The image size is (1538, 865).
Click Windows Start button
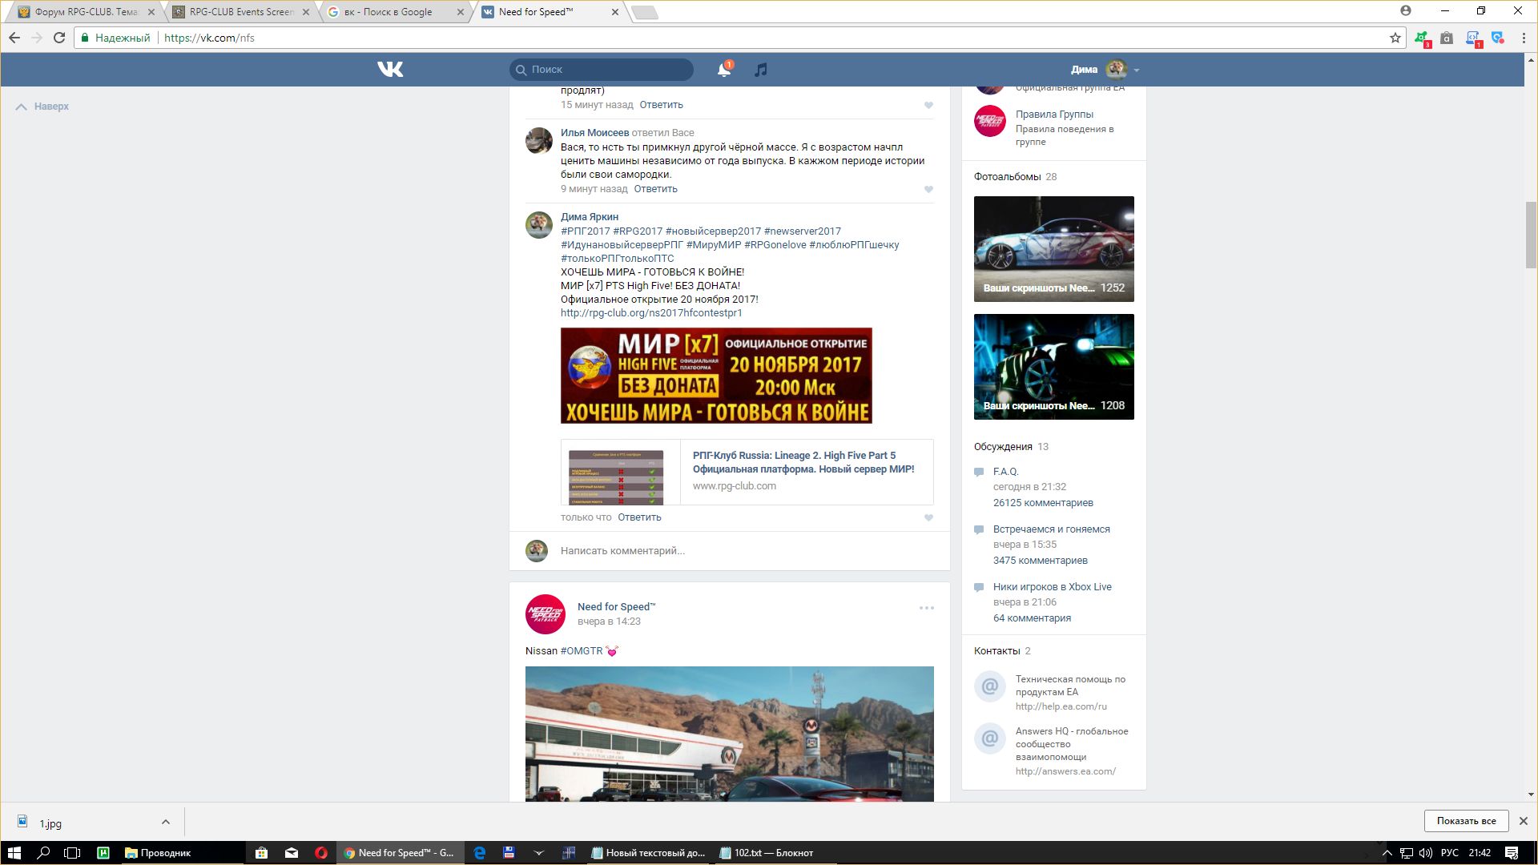(x=14, y=853)
